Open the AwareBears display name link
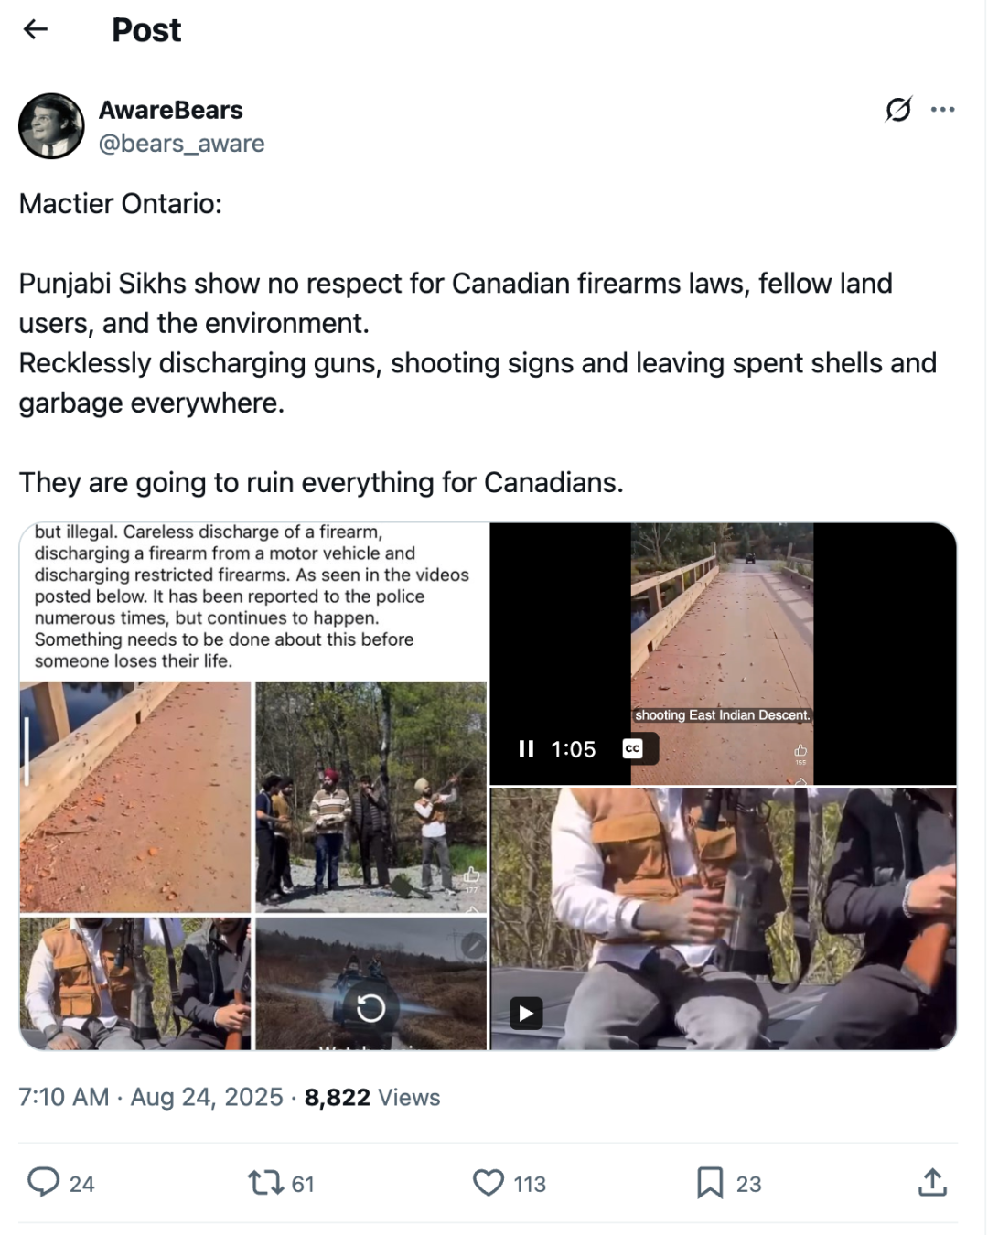 [171, 110]
